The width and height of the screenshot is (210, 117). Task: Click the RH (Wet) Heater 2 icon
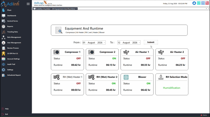tap(91, 77)
